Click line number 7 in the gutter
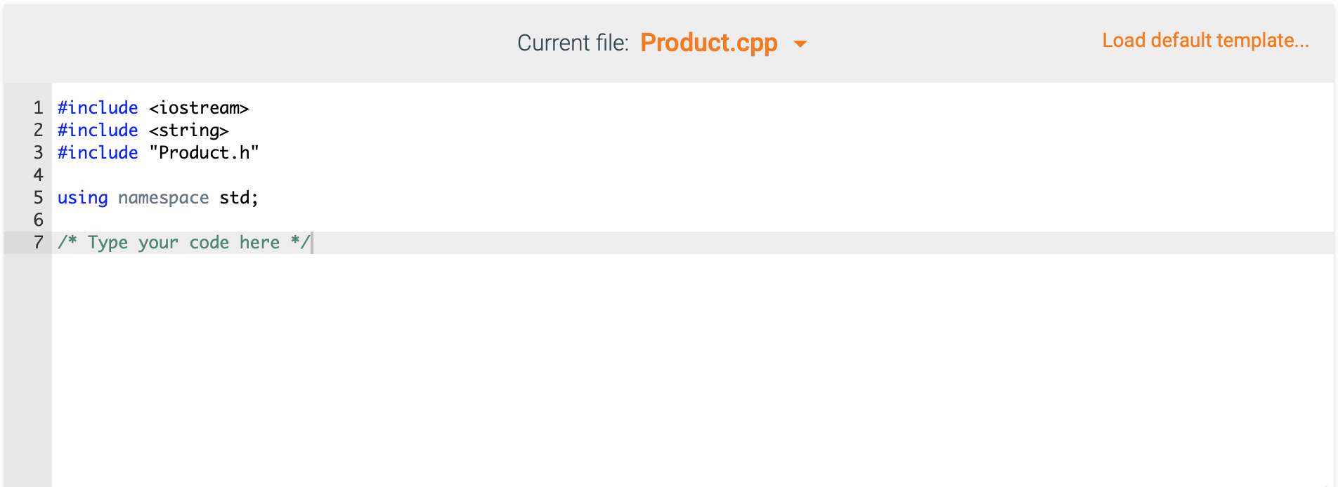 point(38,242)
